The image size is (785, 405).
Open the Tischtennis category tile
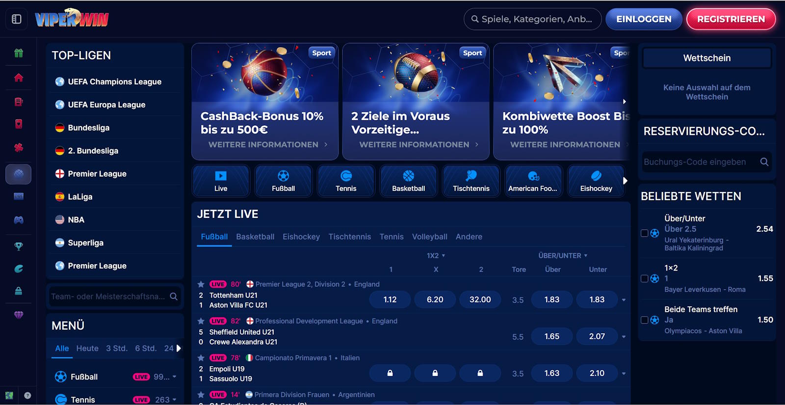pos(471,181)
